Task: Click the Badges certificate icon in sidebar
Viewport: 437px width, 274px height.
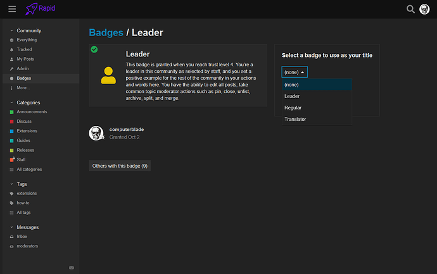Action: coord(11,78)
